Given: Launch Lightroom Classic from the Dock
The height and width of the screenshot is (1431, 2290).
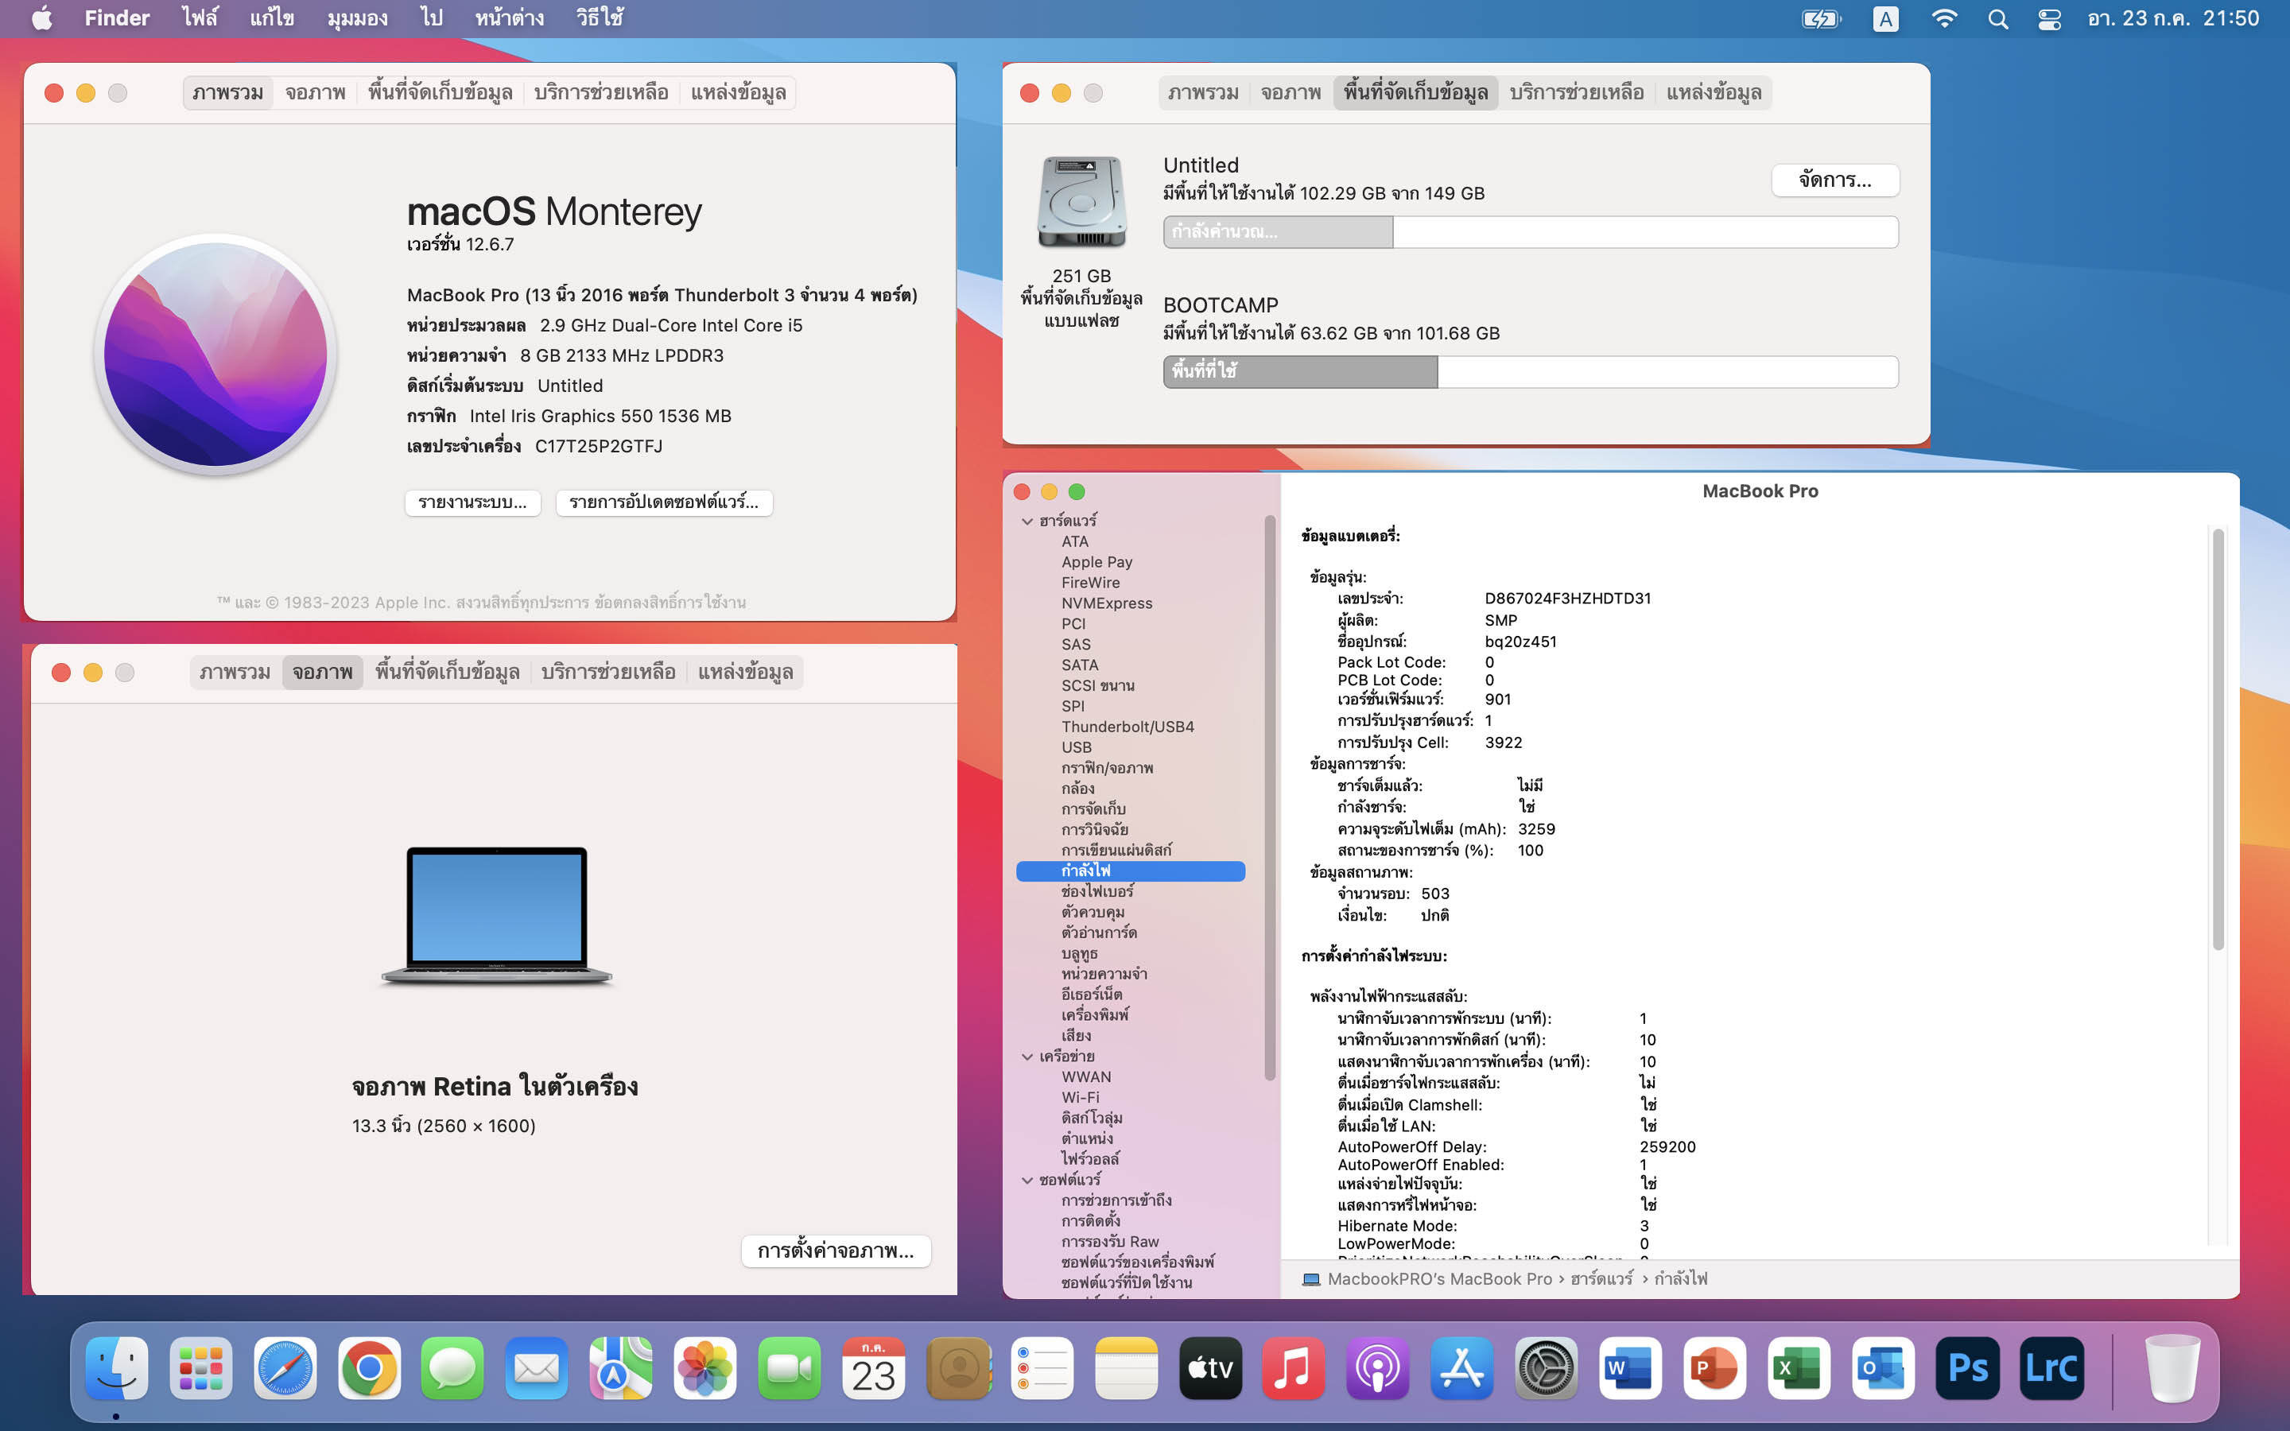Looking at the screenshot, I should point(2051,1368).
